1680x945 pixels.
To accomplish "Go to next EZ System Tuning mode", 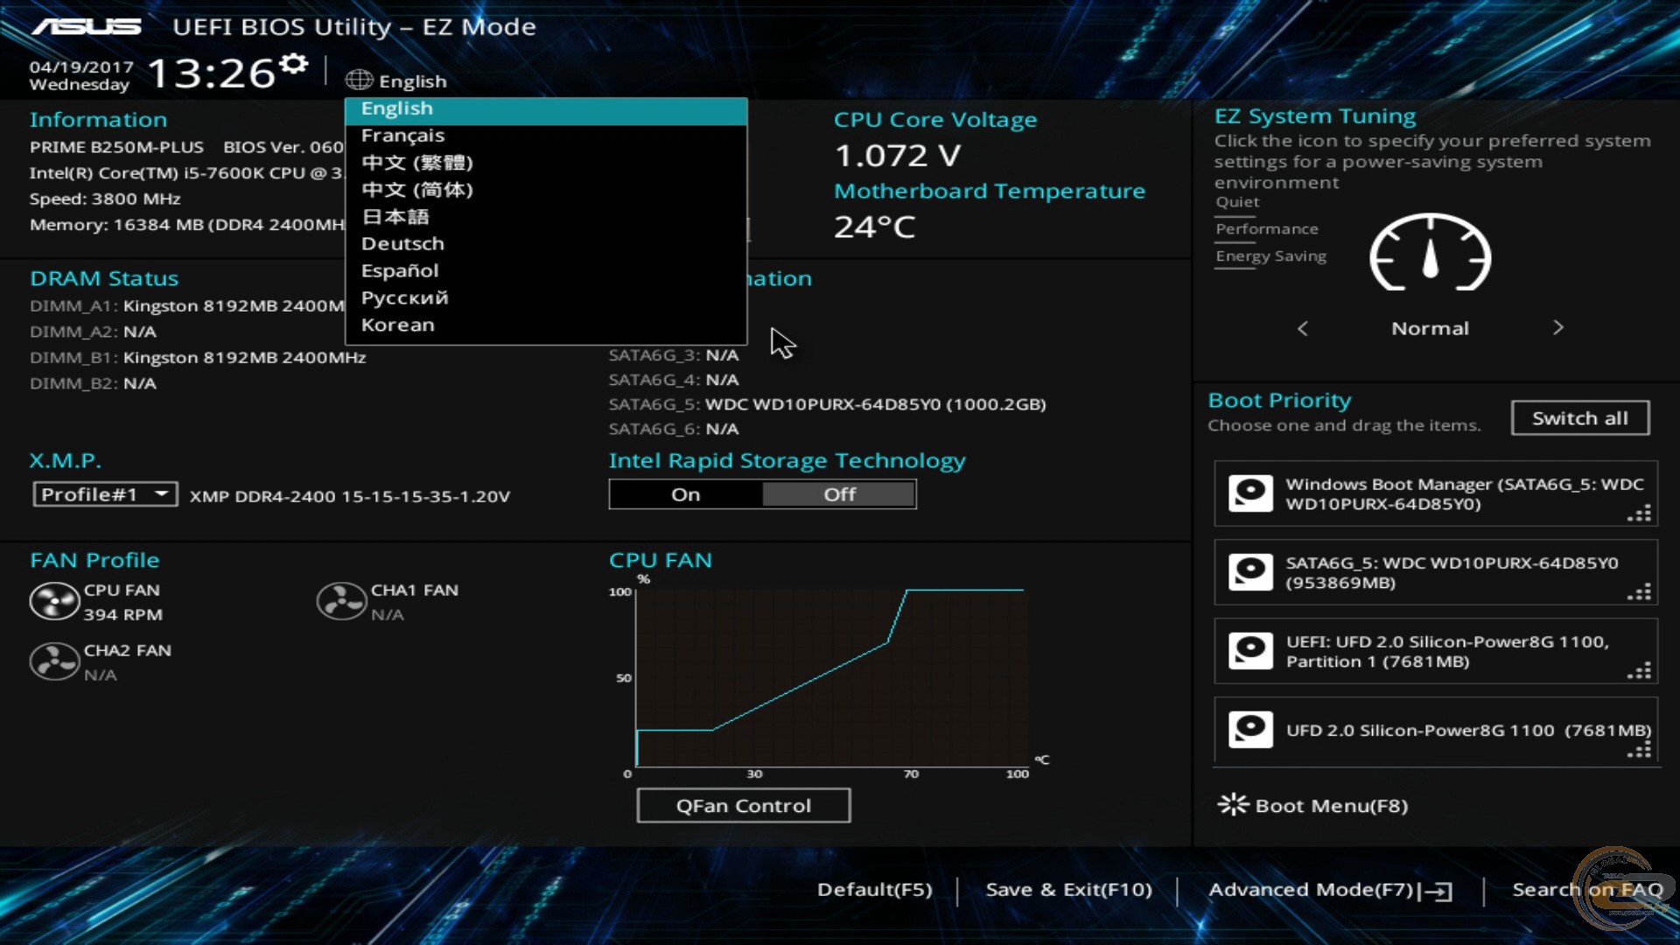I will [1558, 328].
